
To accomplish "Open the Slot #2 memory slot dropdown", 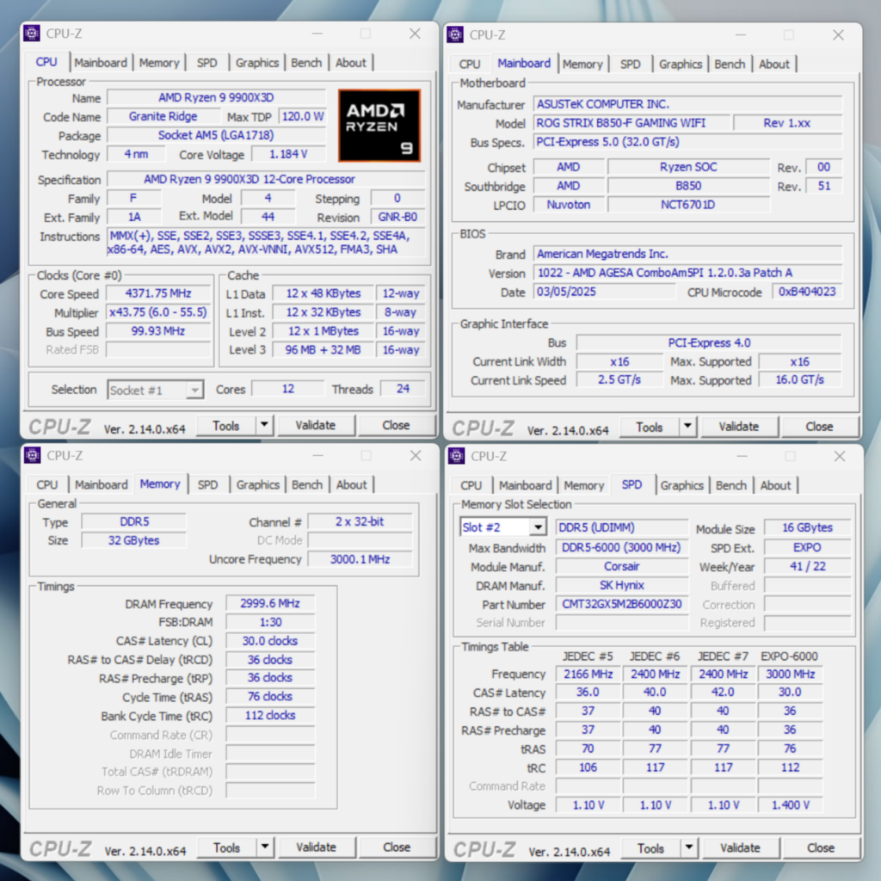I will [x=502, y=527].
